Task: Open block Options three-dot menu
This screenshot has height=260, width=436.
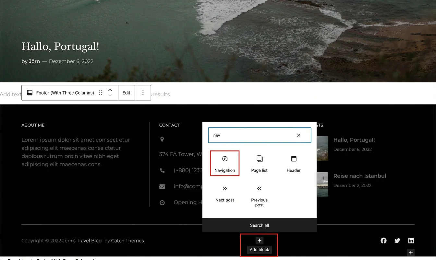Action: tap(143, 93)
